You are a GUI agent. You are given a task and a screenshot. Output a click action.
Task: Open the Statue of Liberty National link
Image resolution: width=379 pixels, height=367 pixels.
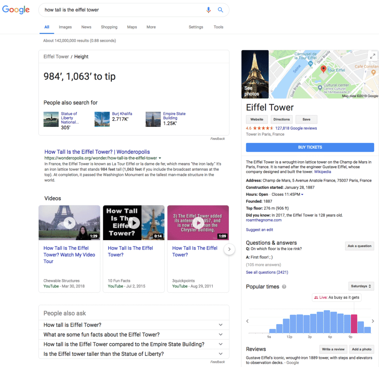click(x=70, y=118)
